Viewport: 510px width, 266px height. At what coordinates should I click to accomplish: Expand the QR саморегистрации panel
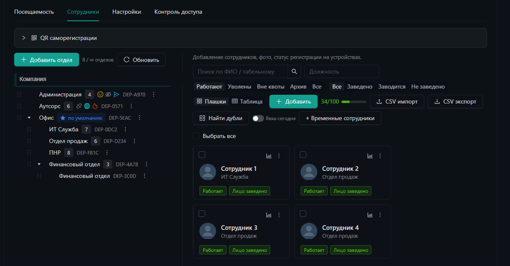(x=251, y=38)
